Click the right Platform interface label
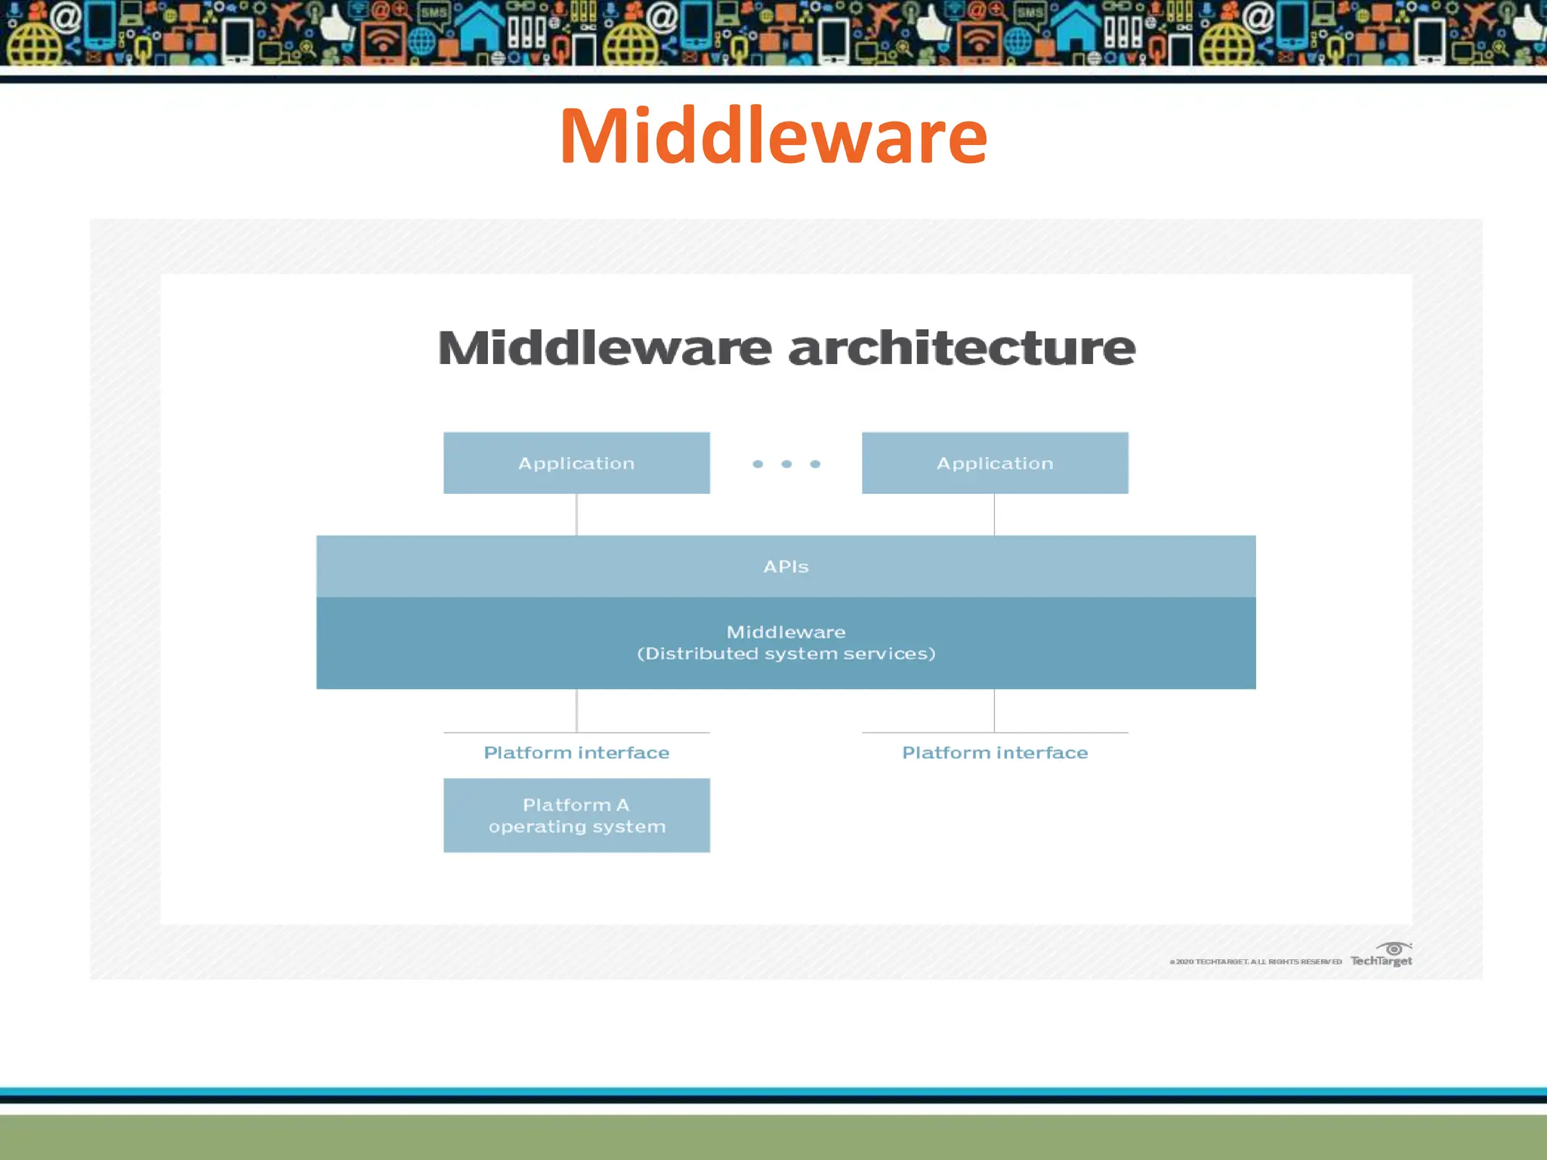This screenshot has height=1160, width=1547. (995, 753)
